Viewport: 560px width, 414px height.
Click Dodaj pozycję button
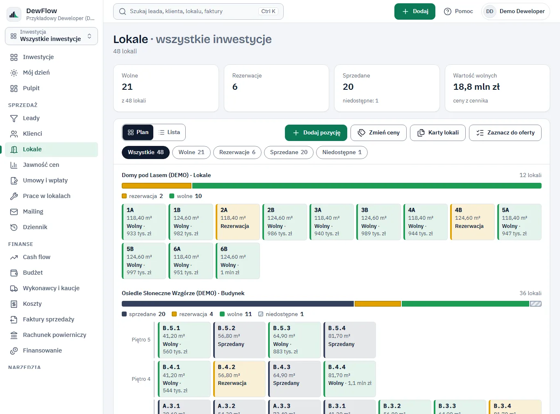point(316,133)
